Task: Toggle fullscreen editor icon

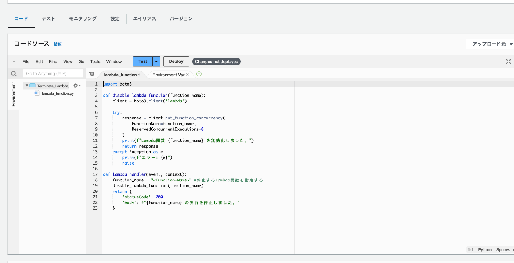Action: click(x=508, y=62)
